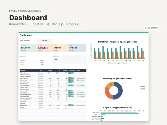Click the 'Sparziel' category cell
Image resolution: width=167 pixels, height=125 pixels.
[x=22, y=107]
